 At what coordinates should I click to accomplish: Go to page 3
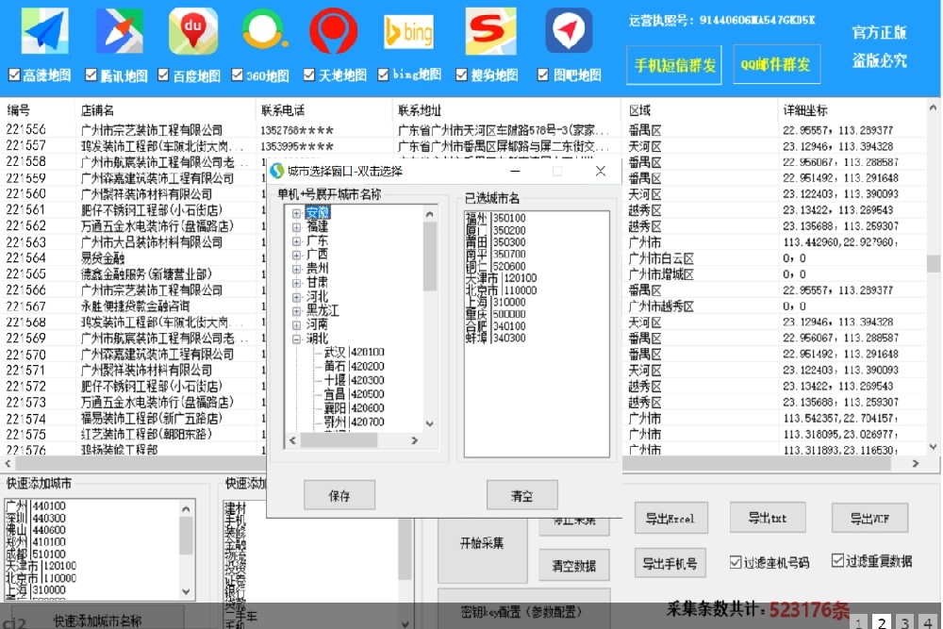(x=904, y=623)
